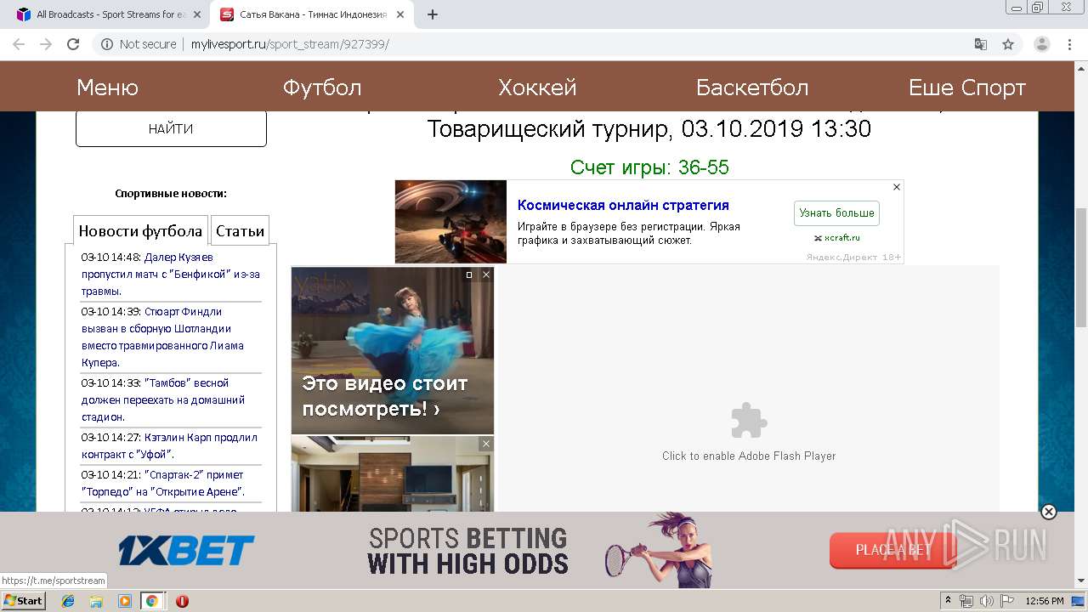Image resolution: width=1088 pixels, height=612 pixels.
Task: Open the Хоккей section
Action: pos(537,88)
